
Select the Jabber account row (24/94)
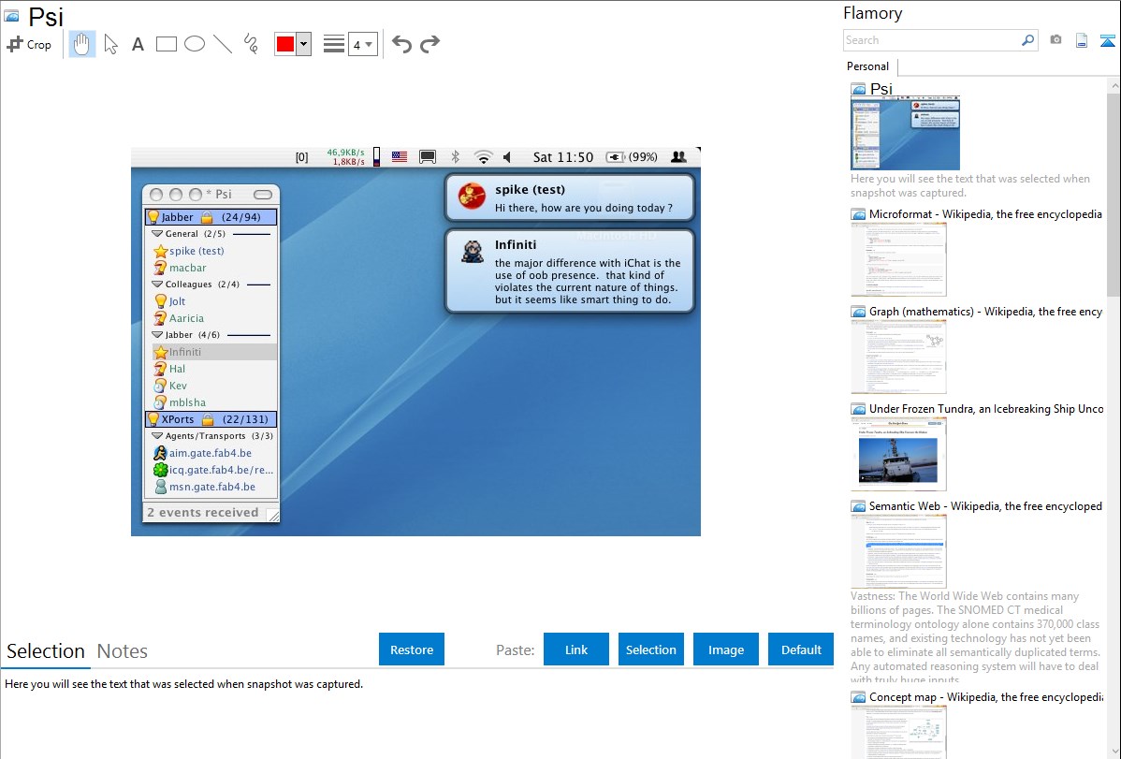click(x=211, y=217)
